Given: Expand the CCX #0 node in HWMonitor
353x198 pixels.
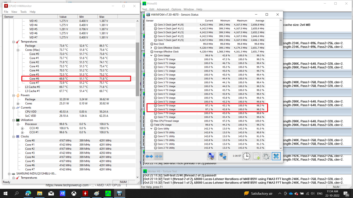Looking at the screenshot, I should (22, 128).
